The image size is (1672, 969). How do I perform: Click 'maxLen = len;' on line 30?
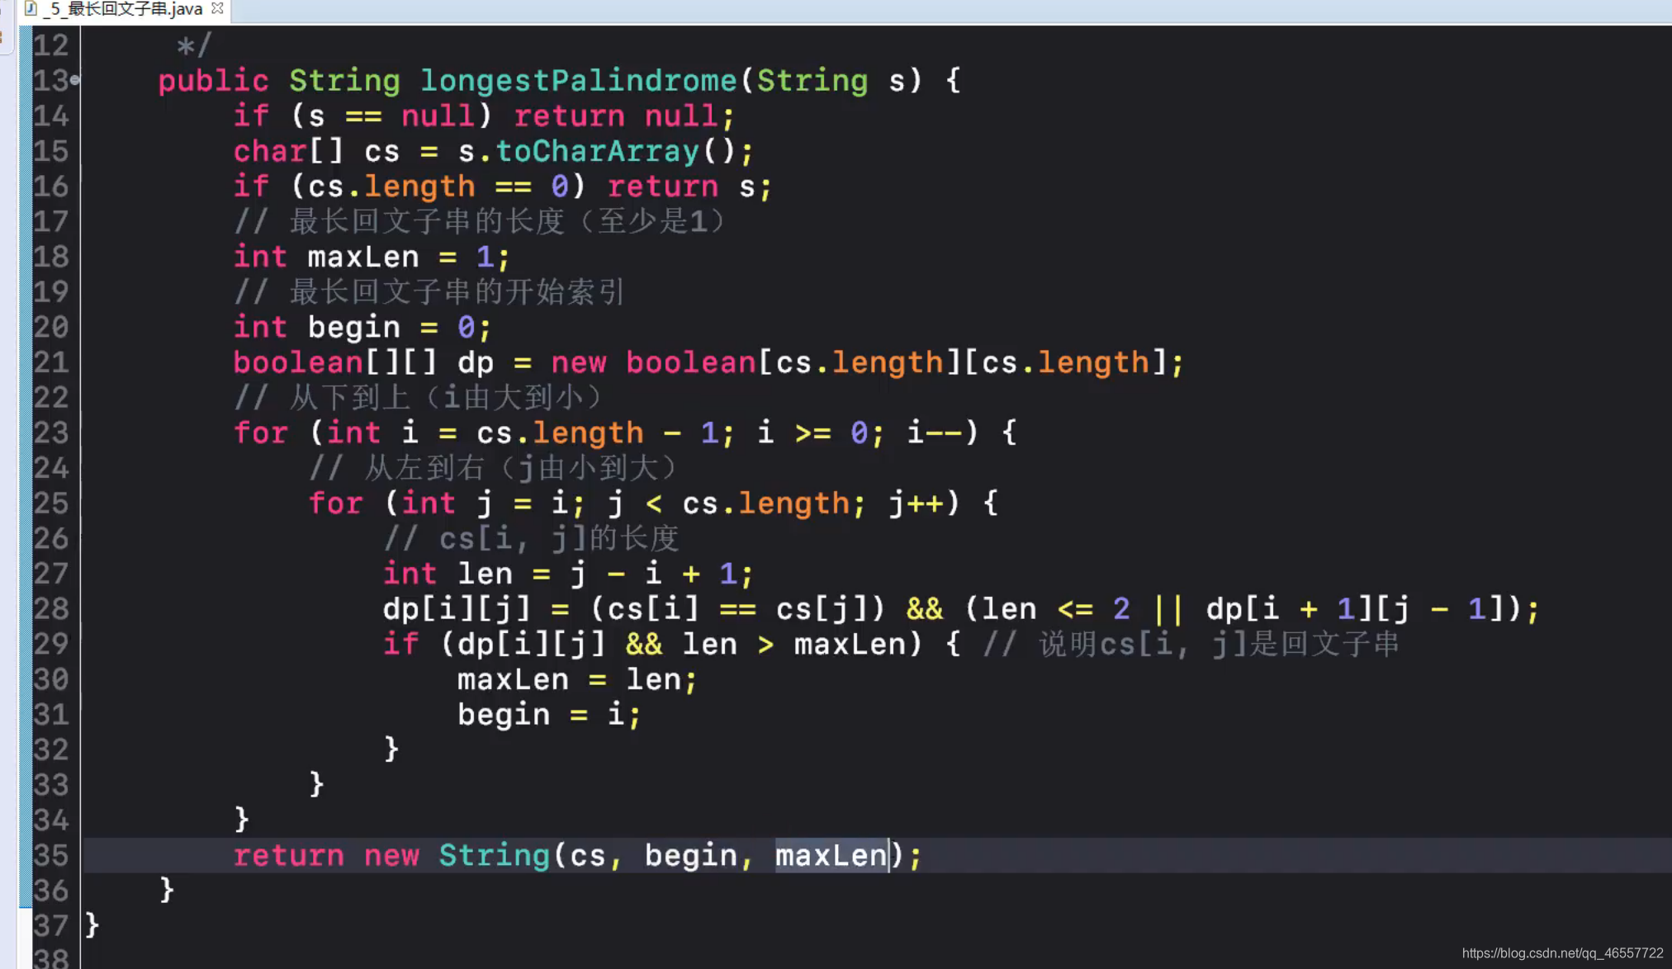point(578,679)
